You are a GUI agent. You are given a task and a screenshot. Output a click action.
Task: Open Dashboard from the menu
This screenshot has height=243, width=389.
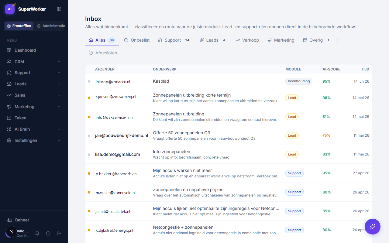[x=34, y=50]
